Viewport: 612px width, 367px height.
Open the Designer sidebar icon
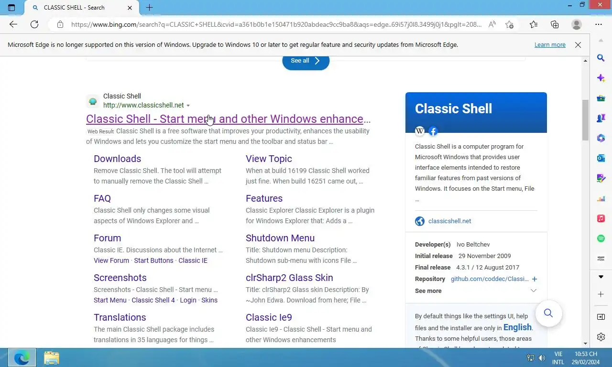[601, 178]
